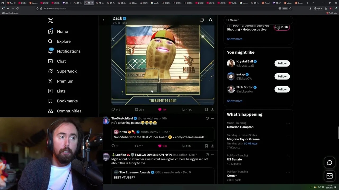Screen dimensions: 339x190
Task: Open more options for Cornyn trend
Action: click(x=288, y=172)
